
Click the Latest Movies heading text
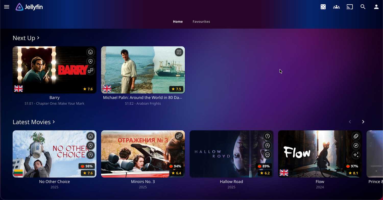pos(32,122)
